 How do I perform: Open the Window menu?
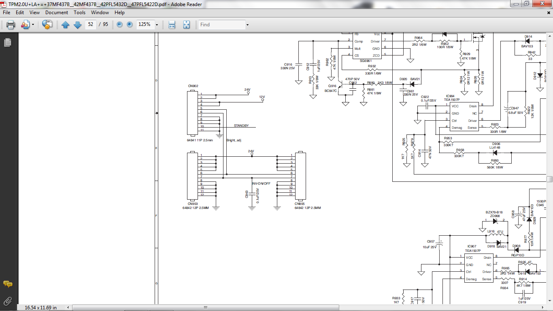(100, 13)
